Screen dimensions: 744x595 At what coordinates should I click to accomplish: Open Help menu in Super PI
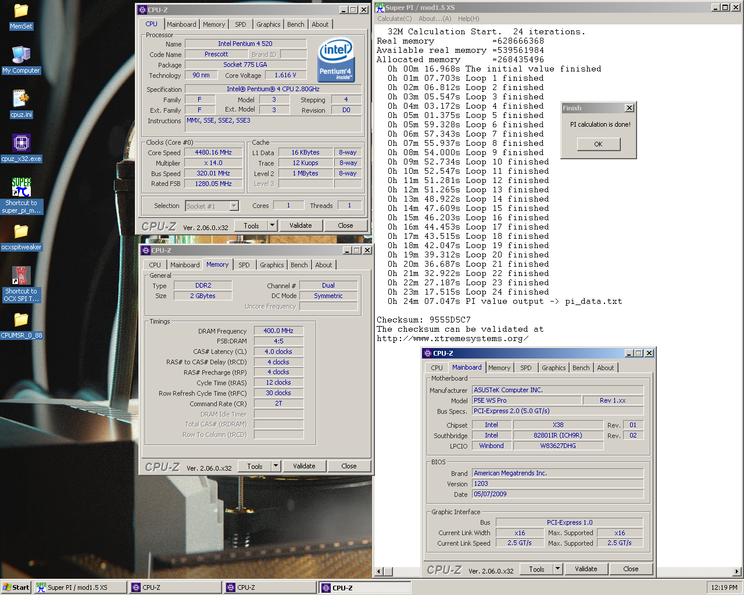click(468, 19)
